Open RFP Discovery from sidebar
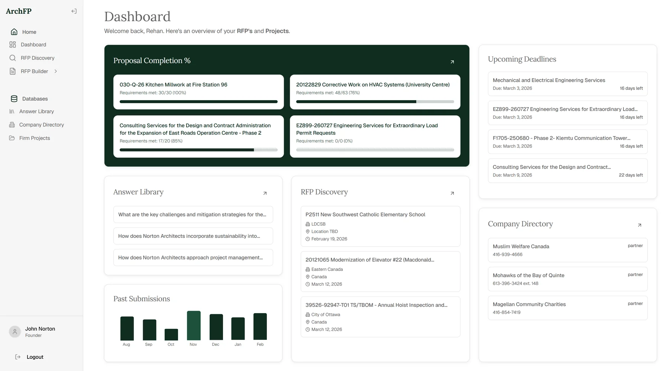666x371 pixels. [38, 58]
